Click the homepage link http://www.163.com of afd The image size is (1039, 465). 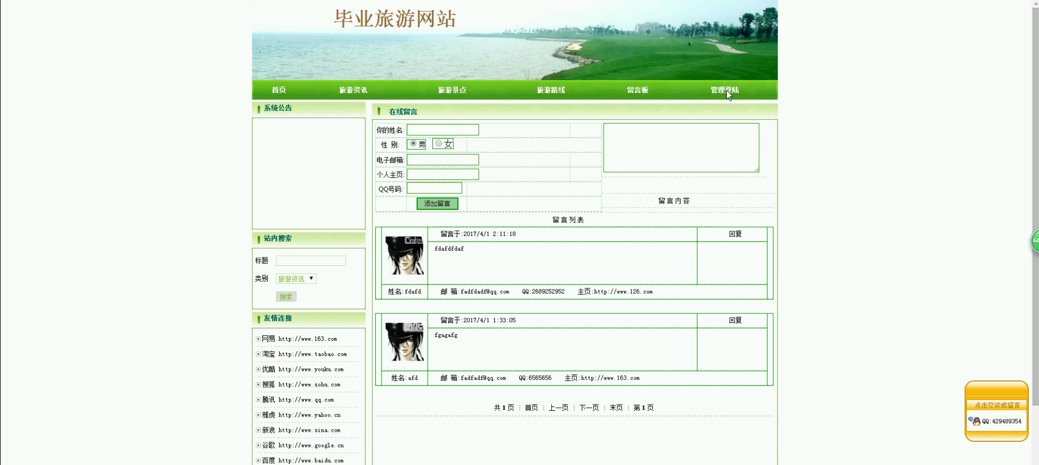coord(610,378)
